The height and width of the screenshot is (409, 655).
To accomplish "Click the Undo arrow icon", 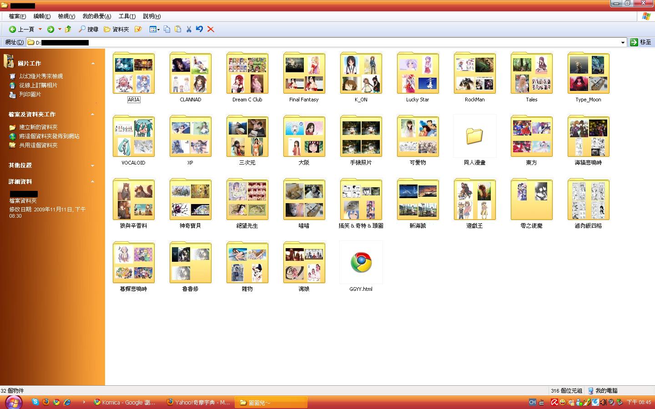I will point(199,29).
